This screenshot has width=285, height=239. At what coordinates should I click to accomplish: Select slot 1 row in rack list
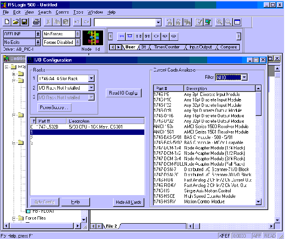coord(87,132)
